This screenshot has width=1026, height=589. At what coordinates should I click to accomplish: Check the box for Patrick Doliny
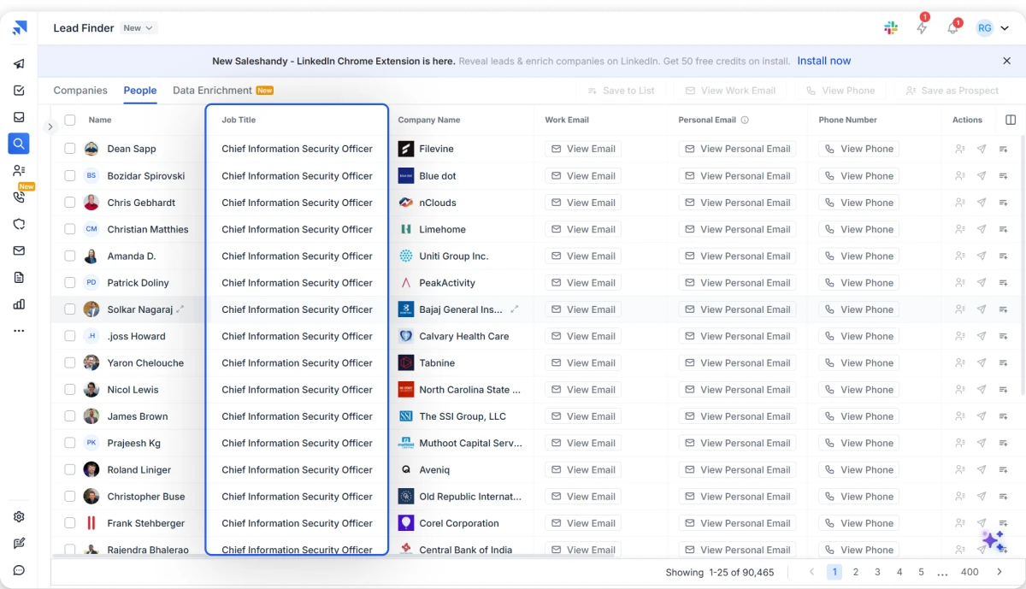pyautogui.click(x=70, y=283)
